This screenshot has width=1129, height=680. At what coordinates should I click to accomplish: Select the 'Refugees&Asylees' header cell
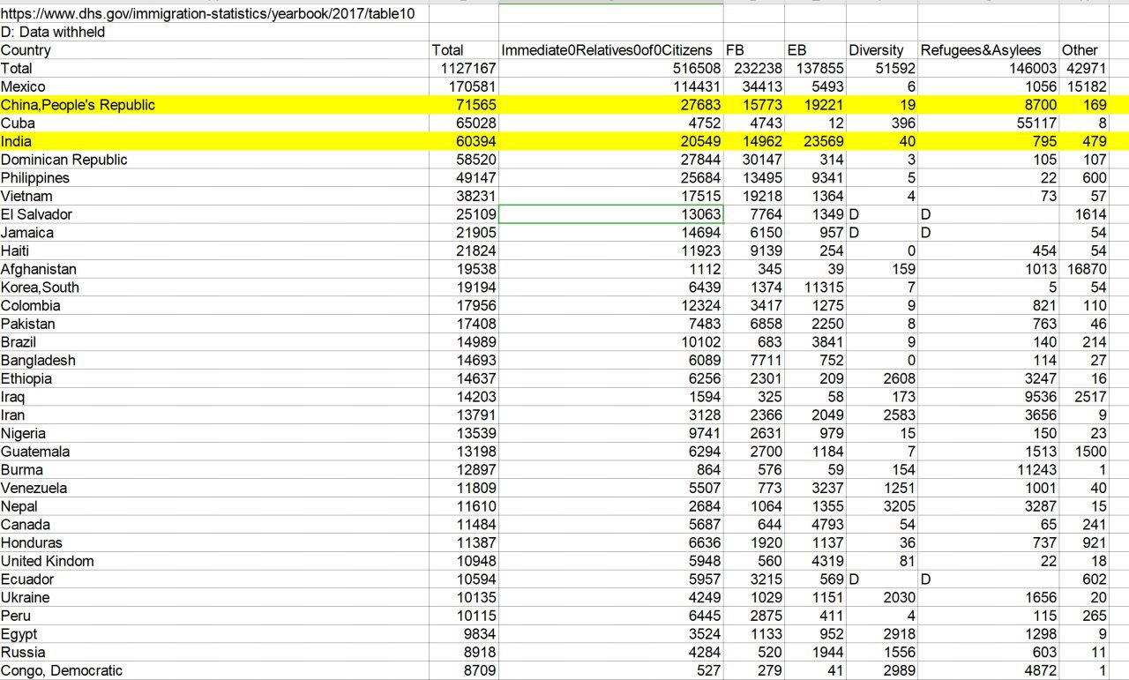coord(988,50)
